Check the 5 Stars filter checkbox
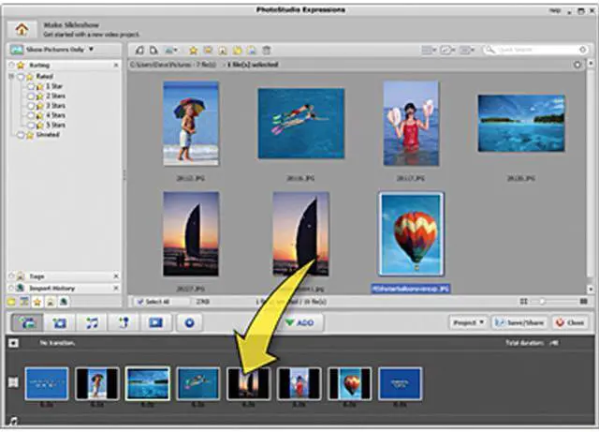This screenshot has width=599, height=432. click(31, 126)
